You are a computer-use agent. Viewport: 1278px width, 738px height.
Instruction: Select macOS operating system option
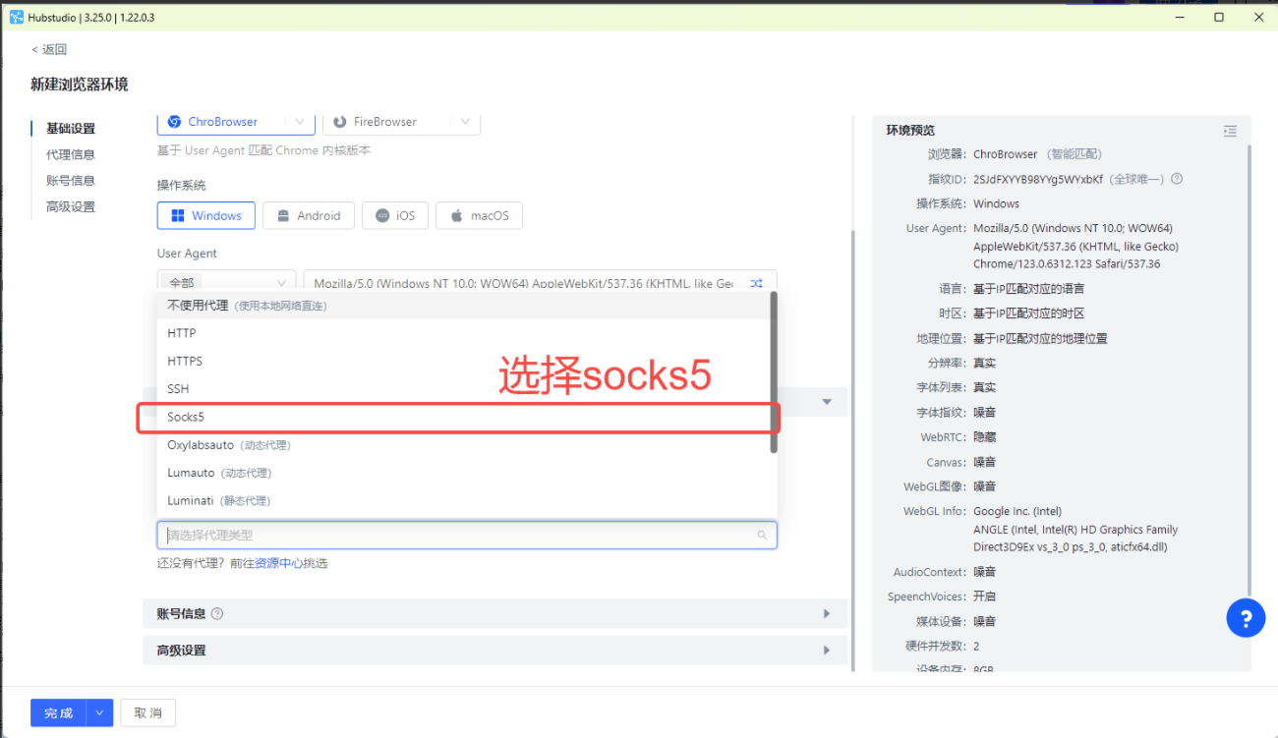[x=479, y=216]
